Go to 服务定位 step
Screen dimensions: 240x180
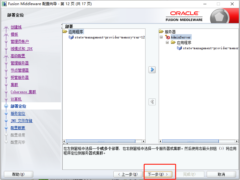[18, 113]
